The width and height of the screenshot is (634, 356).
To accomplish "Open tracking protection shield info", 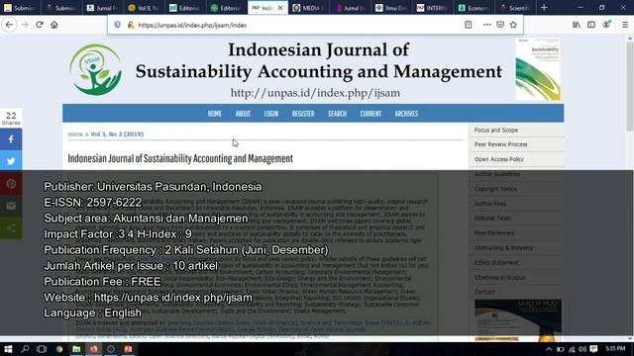I will point(117,25).
